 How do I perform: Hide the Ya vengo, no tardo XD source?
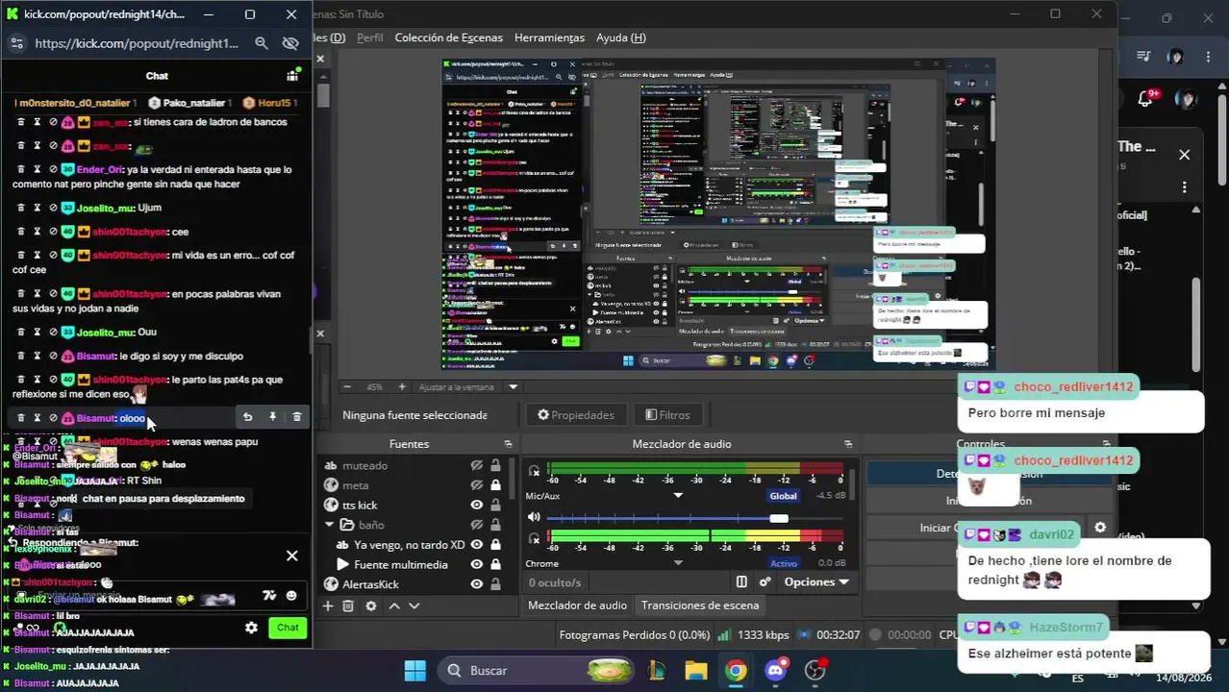pyautogui.click(x=476, y=545)
